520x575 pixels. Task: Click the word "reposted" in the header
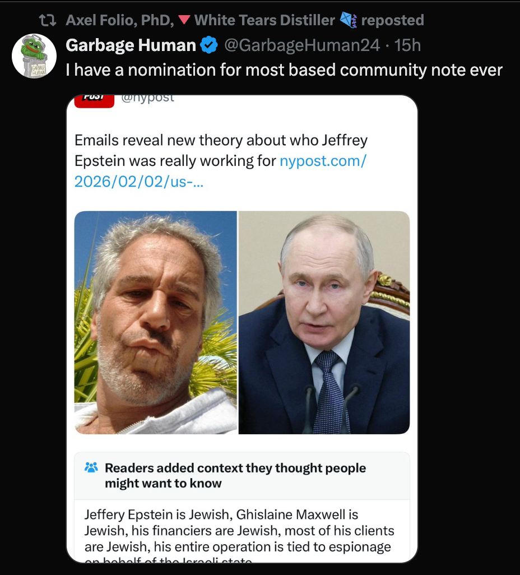pyautogui.click(x=392, y=21)
